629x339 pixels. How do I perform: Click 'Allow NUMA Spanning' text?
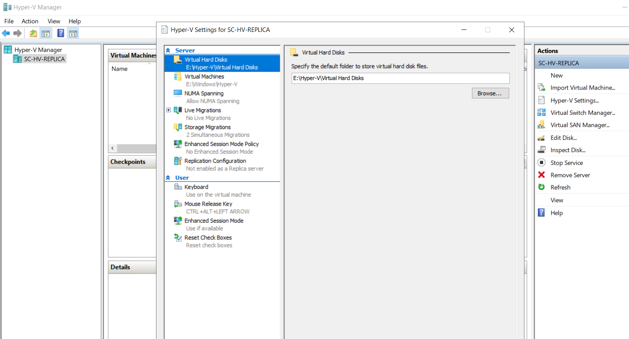[213, 101]
